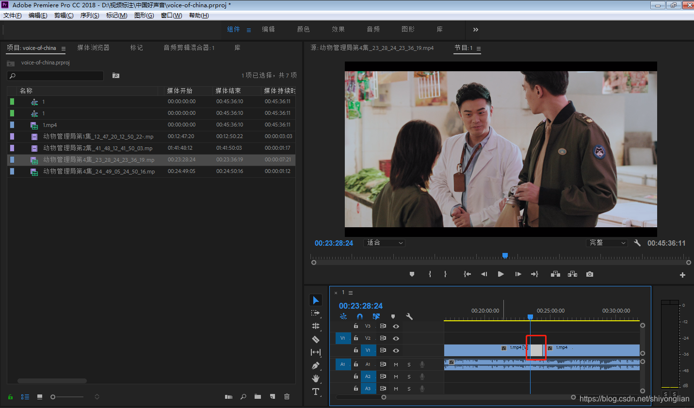
Task: Open 组件 workspace menu icon
Action: point(249,30)
